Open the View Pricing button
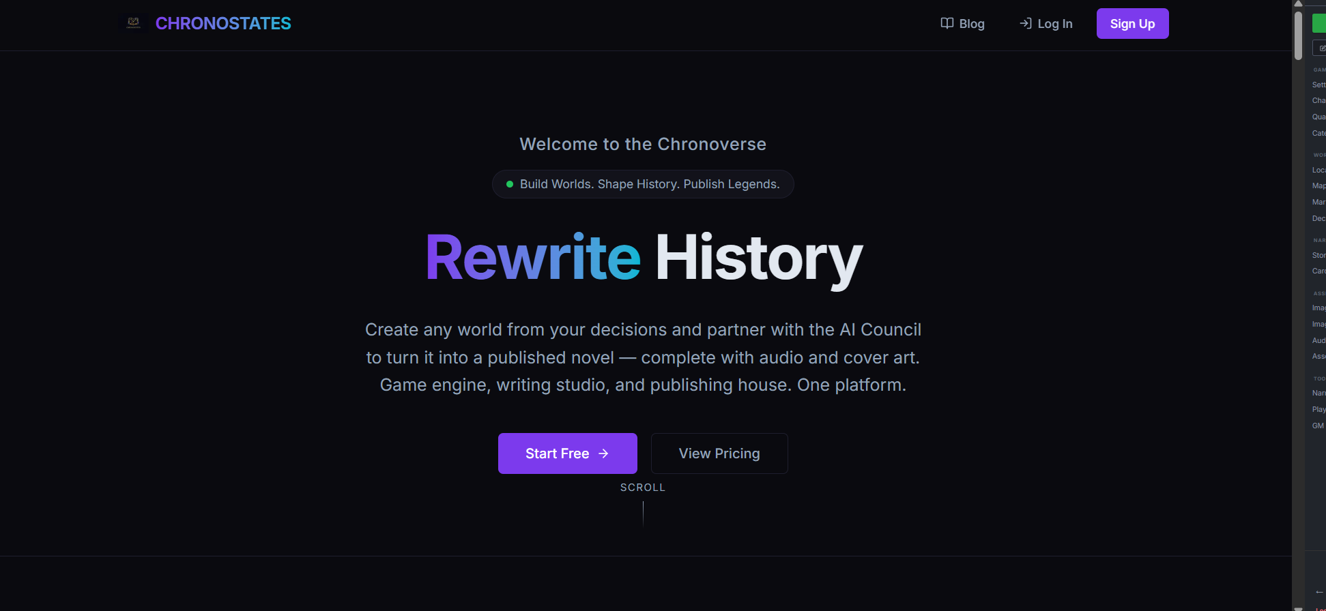1326x611 pixels. [x=719, y=453]
